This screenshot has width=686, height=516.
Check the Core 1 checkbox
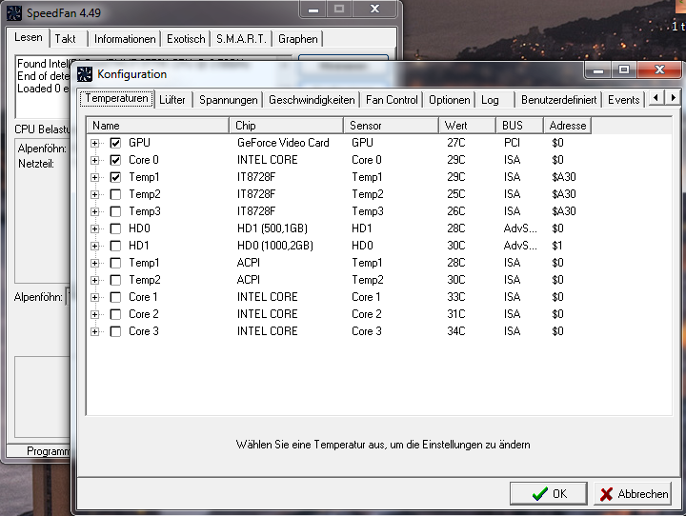(x=115, y=297)
